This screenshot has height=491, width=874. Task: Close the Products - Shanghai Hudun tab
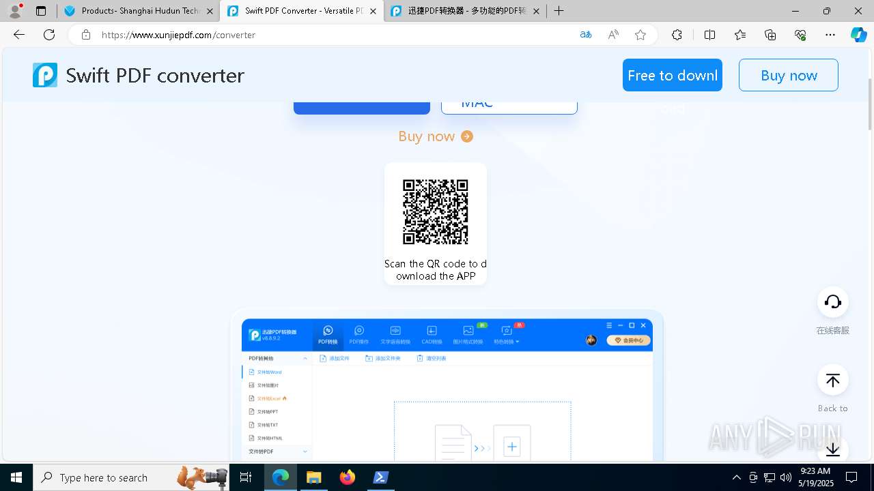coord(210,11)
